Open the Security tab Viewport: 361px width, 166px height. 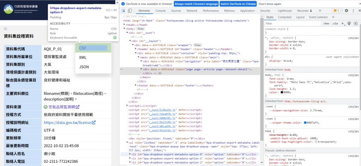point(265,11)
